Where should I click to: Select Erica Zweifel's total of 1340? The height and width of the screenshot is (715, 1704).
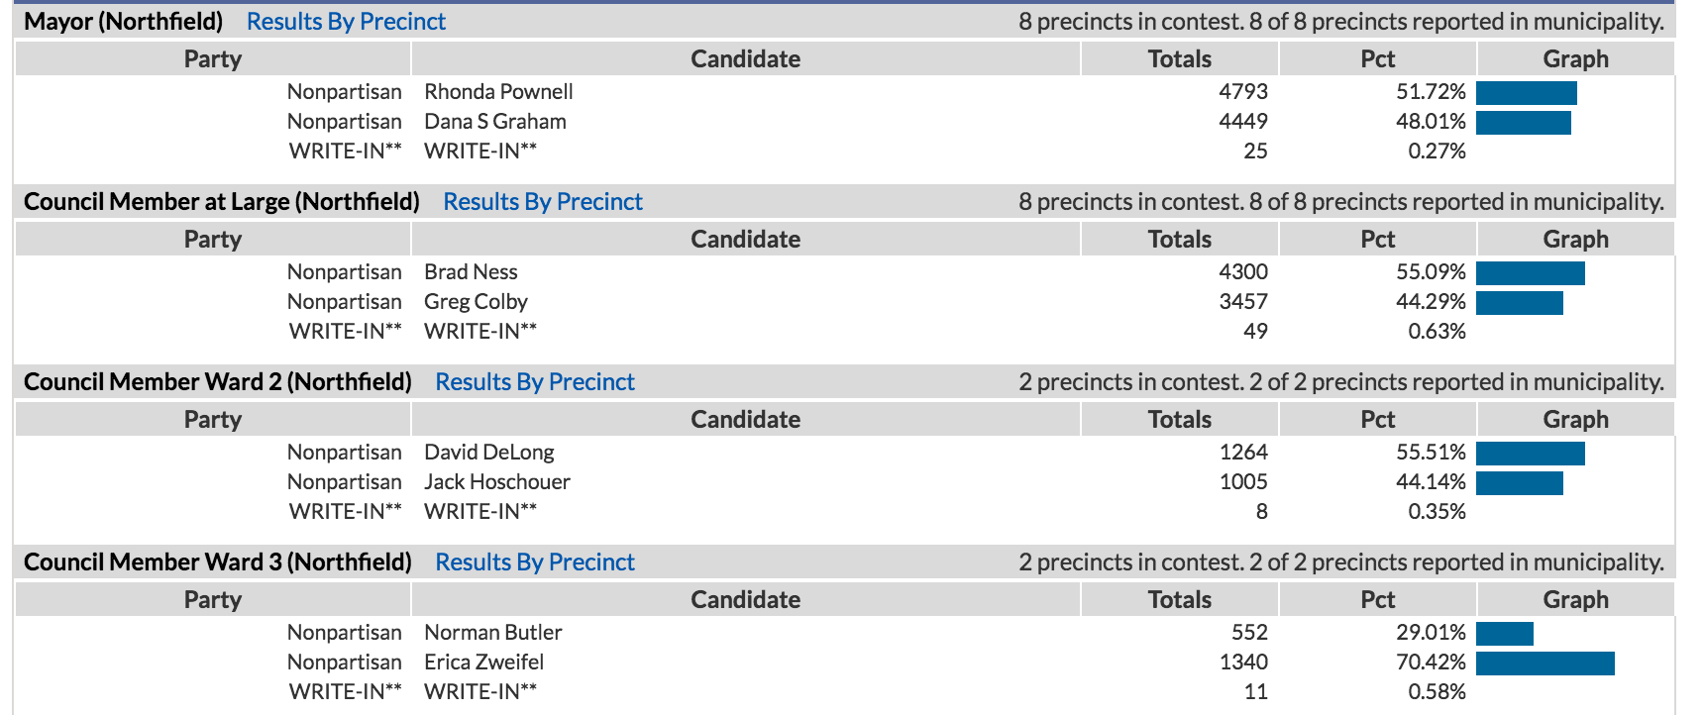click(1243, 662)
